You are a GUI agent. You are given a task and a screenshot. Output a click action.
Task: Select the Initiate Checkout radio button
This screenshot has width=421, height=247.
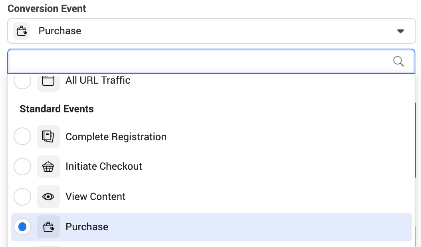[x=22, y=167]
